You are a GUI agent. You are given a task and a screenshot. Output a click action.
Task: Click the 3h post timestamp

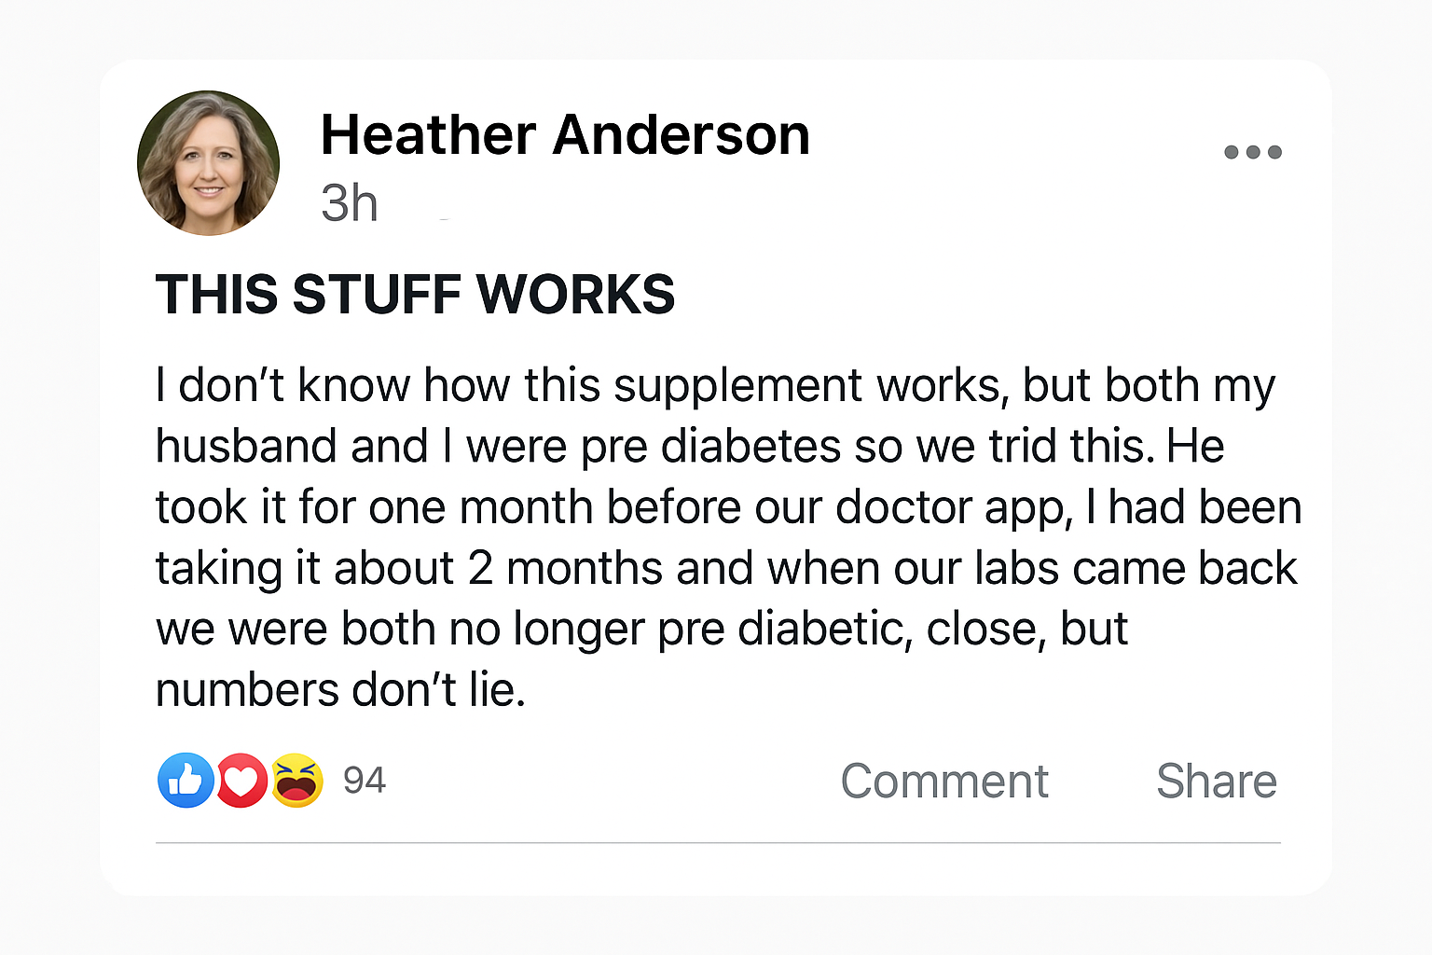point(350,203)
